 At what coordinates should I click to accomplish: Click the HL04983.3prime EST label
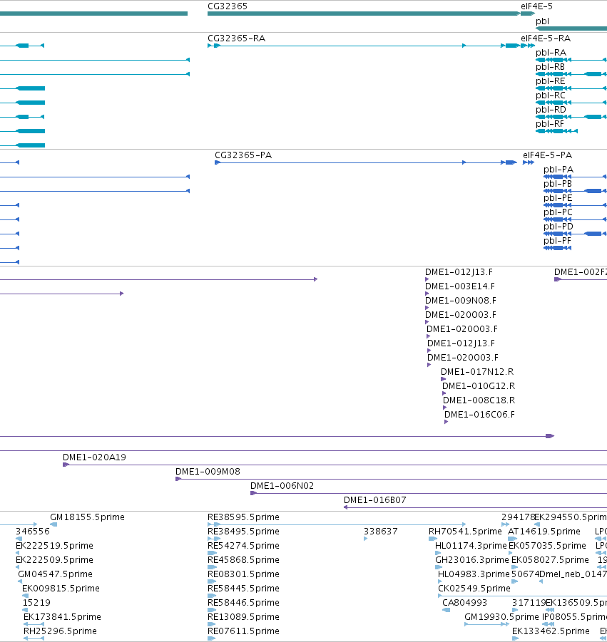[474, 574]
